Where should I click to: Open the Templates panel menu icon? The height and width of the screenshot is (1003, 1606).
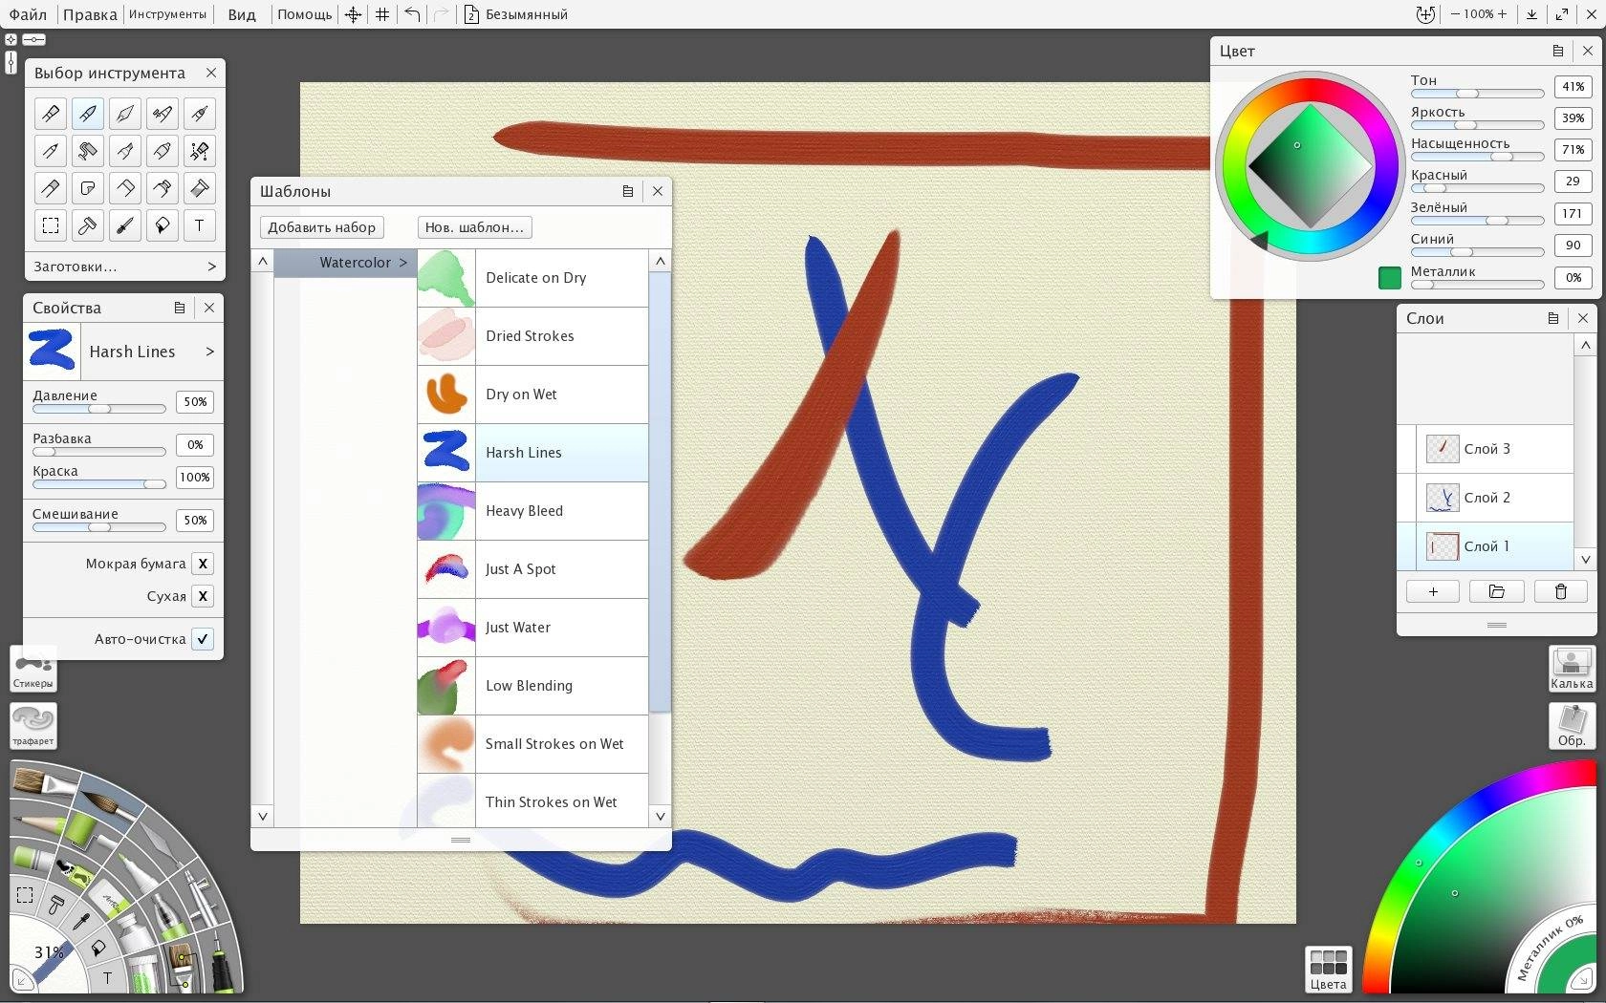click(628, 191)
